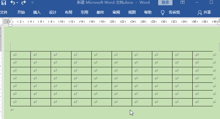Viewport: 220px width, 119px height.
Task: Switch to the 引用 tab
Action: coord(85,12)
